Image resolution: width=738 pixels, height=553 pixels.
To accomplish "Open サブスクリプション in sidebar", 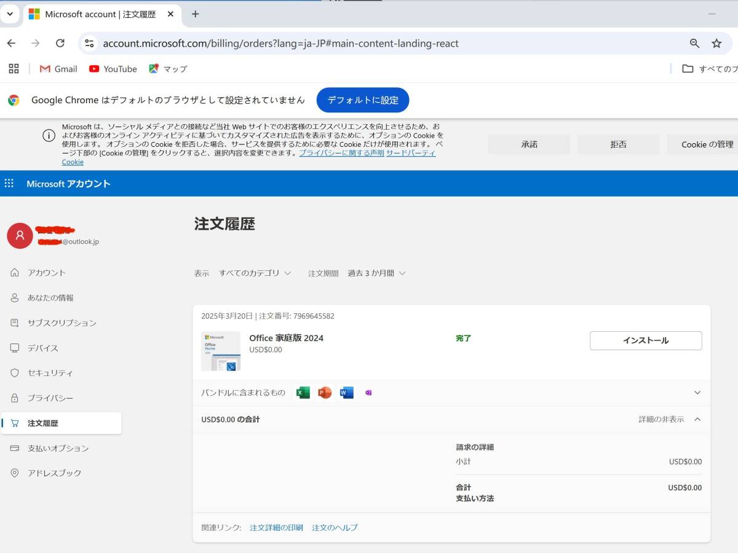I will pyautogui.click(x=61, y=323).
